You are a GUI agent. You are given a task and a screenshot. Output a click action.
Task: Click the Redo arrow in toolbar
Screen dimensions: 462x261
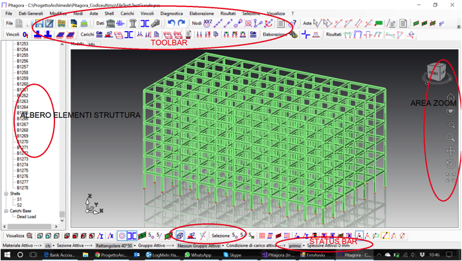tap(182, 23)
